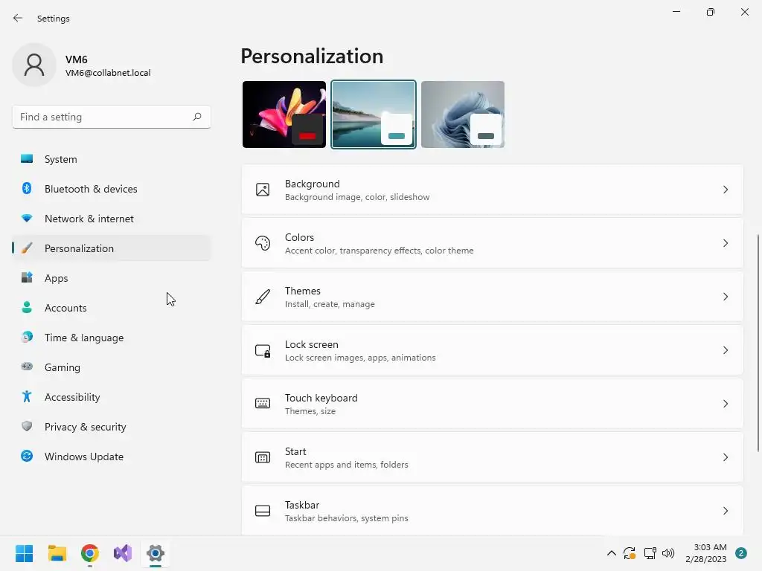Click the Background picture icon

click(x=263, y=190)
